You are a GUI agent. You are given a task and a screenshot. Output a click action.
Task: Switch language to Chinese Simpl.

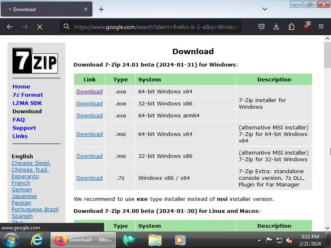coord(31,163)
